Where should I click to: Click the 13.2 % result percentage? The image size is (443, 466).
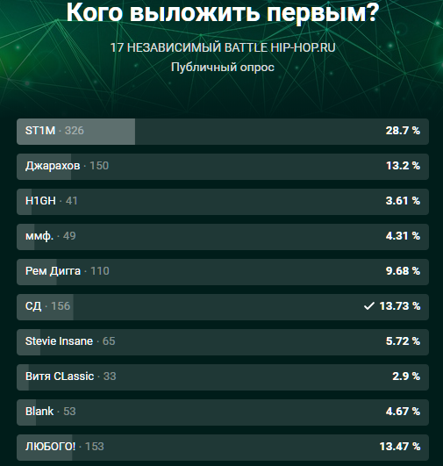click(x=403, y=166)
